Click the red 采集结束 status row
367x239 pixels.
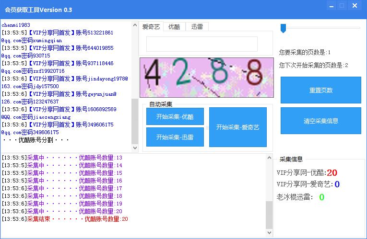point(65,219)
